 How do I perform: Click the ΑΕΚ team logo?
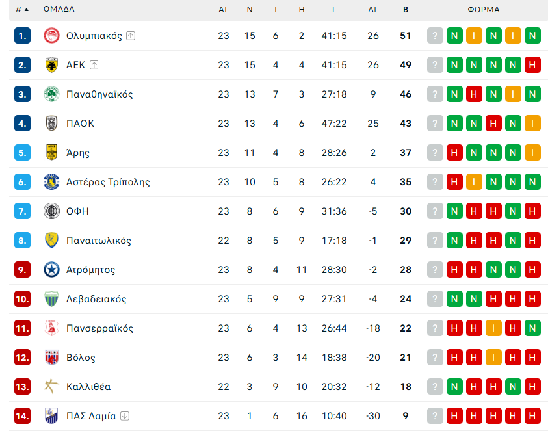coord(51,65)
